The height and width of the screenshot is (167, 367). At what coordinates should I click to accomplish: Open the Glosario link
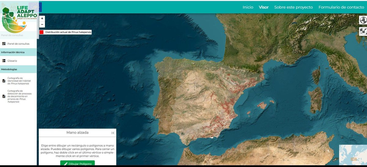pos(12,61)
